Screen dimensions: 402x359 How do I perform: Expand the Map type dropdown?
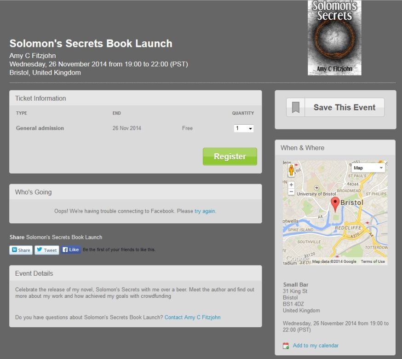[368, 168]
